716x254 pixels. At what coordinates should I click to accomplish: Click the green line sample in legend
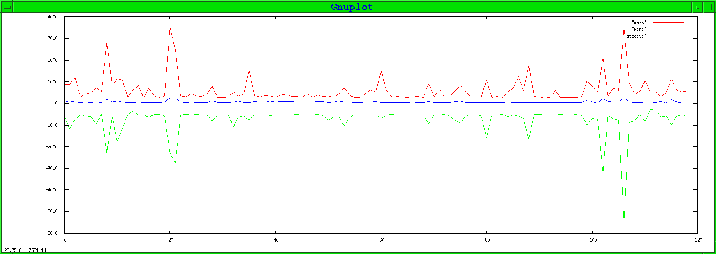tap(668, 29)
